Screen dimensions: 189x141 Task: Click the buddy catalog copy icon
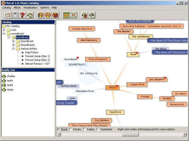tap(92, 15)
